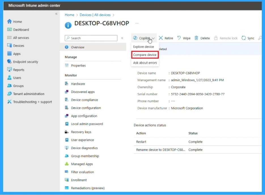265x195 pixels.
Task: Open Group membership in Monitor list
Action: tap(85, 156)
